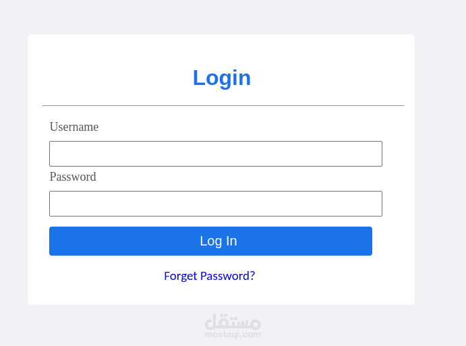
Task: Click the label above the first input box
Action: pyautogui.click(x=74, y=127)
